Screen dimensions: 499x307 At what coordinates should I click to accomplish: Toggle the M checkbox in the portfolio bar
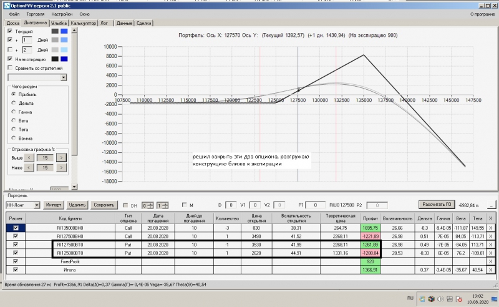184,205
